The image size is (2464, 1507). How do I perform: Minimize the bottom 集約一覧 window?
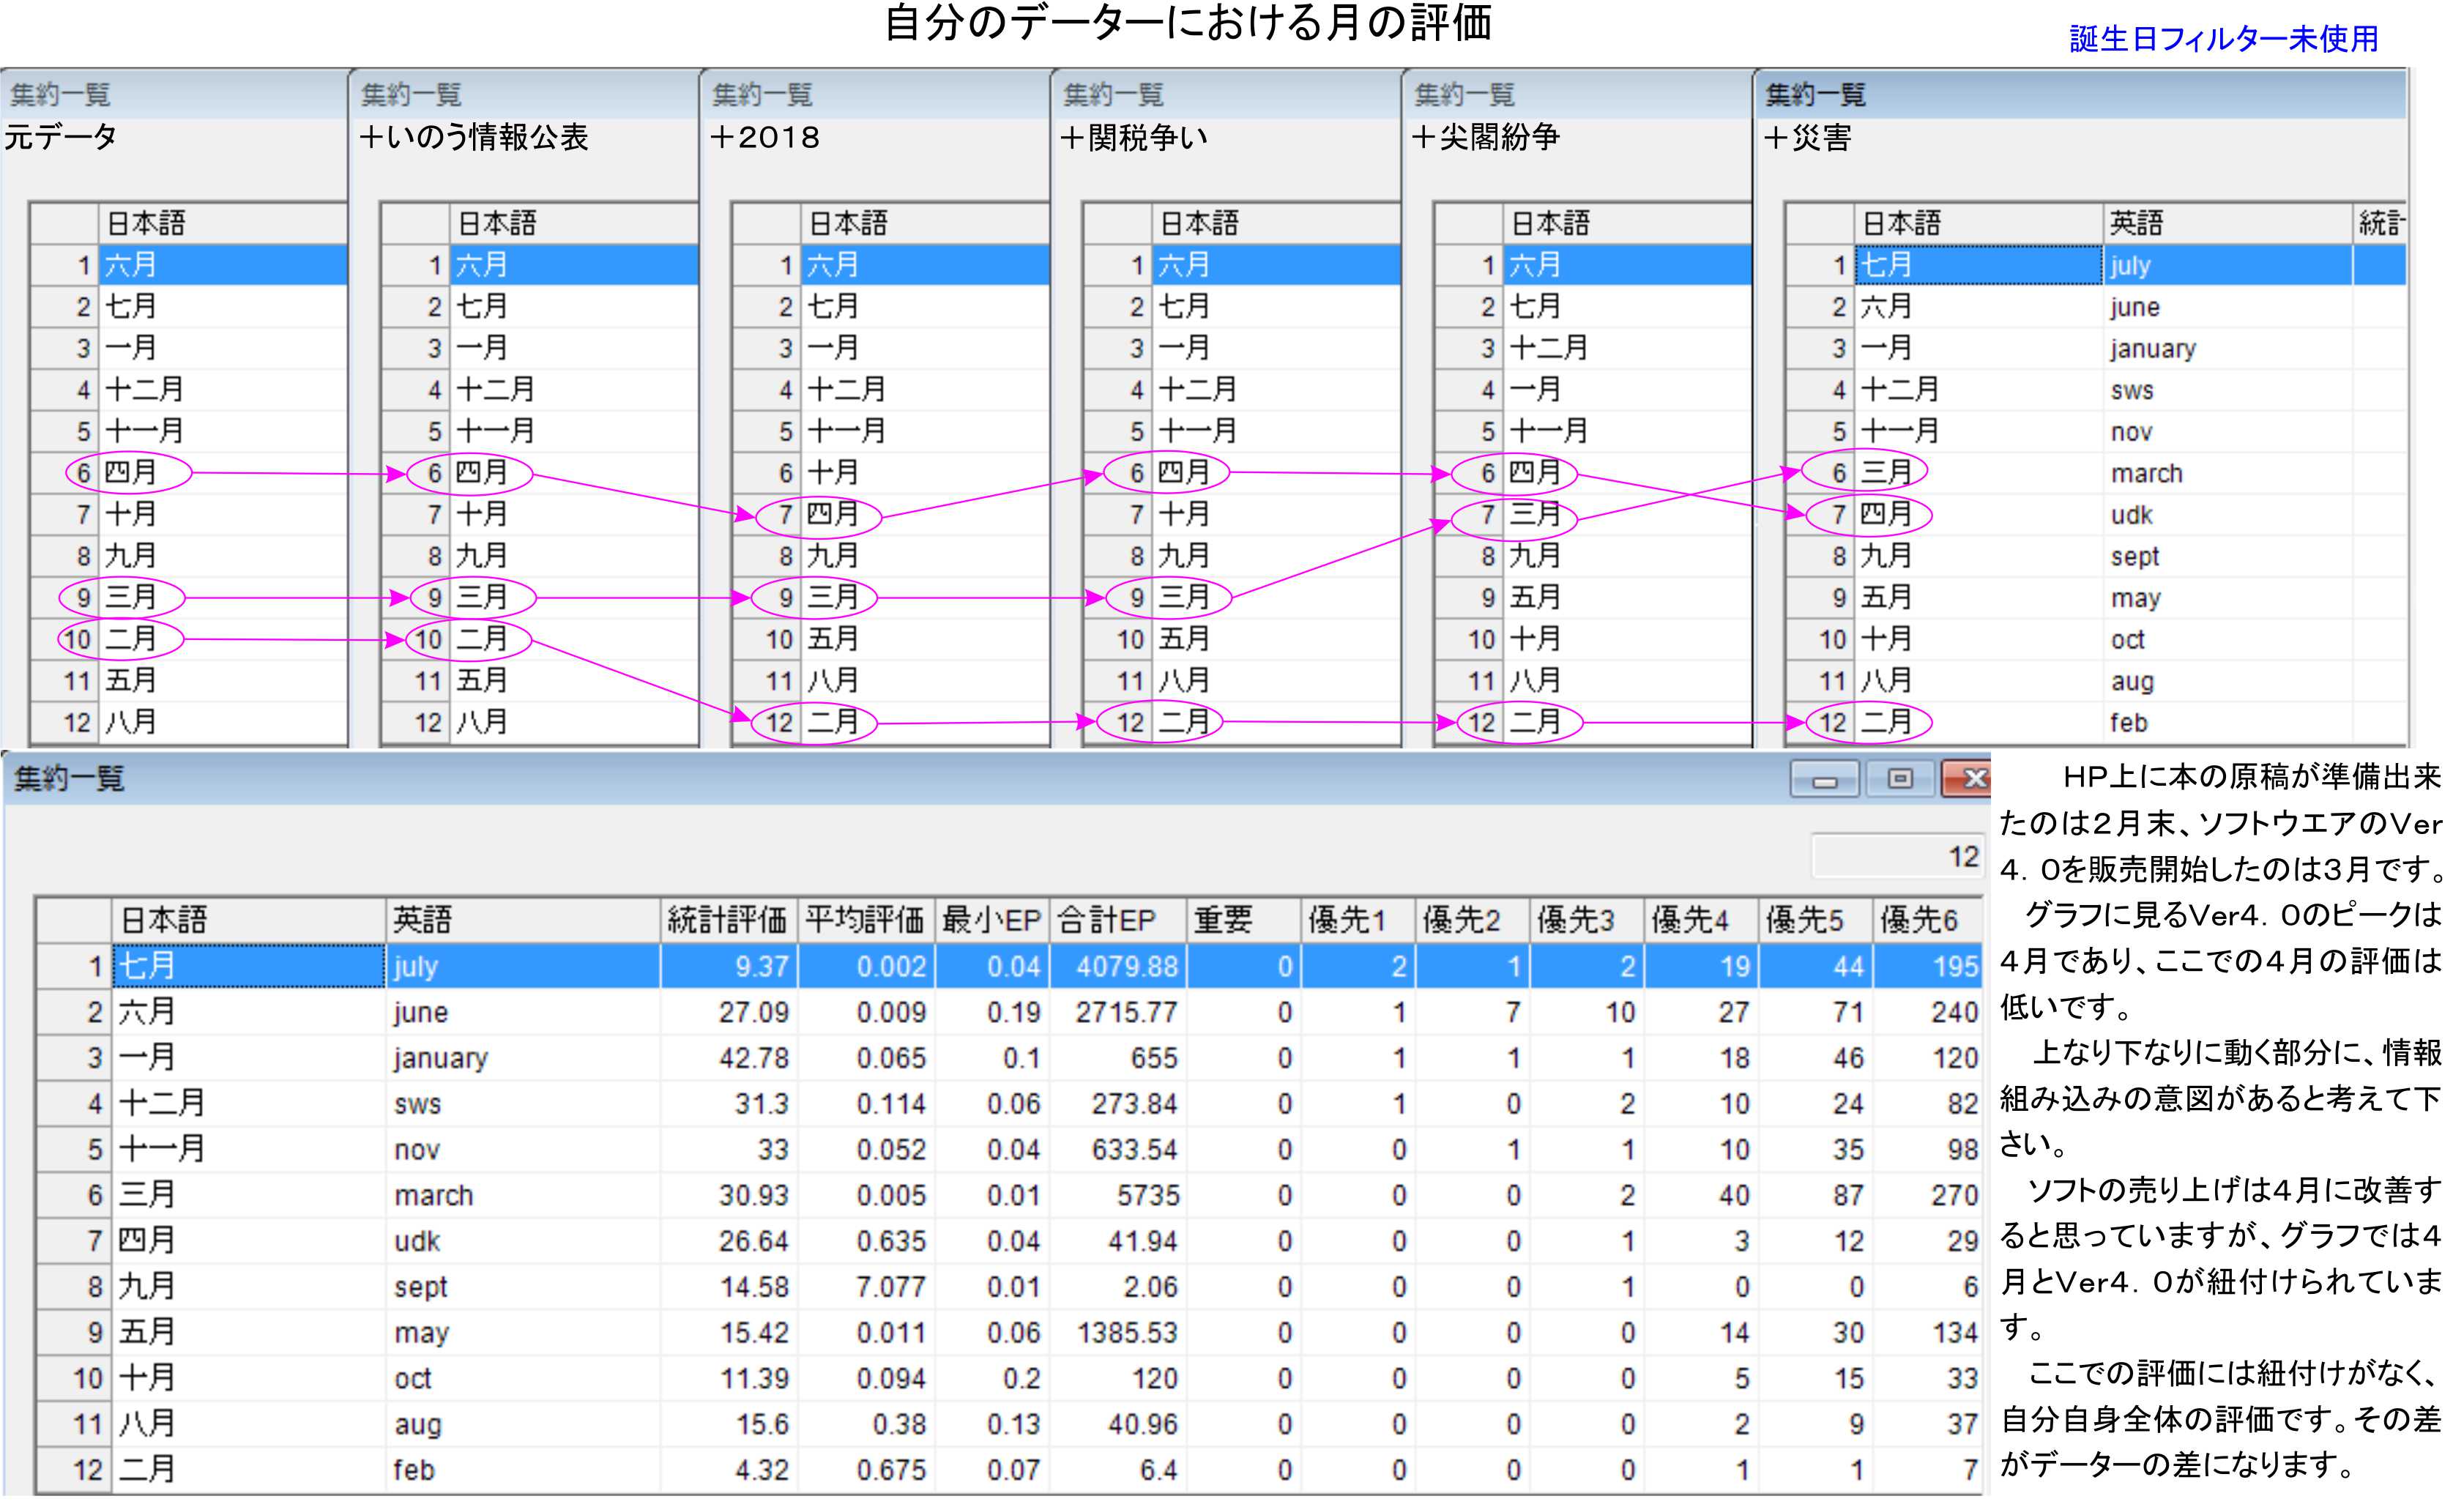point(1823,780)
